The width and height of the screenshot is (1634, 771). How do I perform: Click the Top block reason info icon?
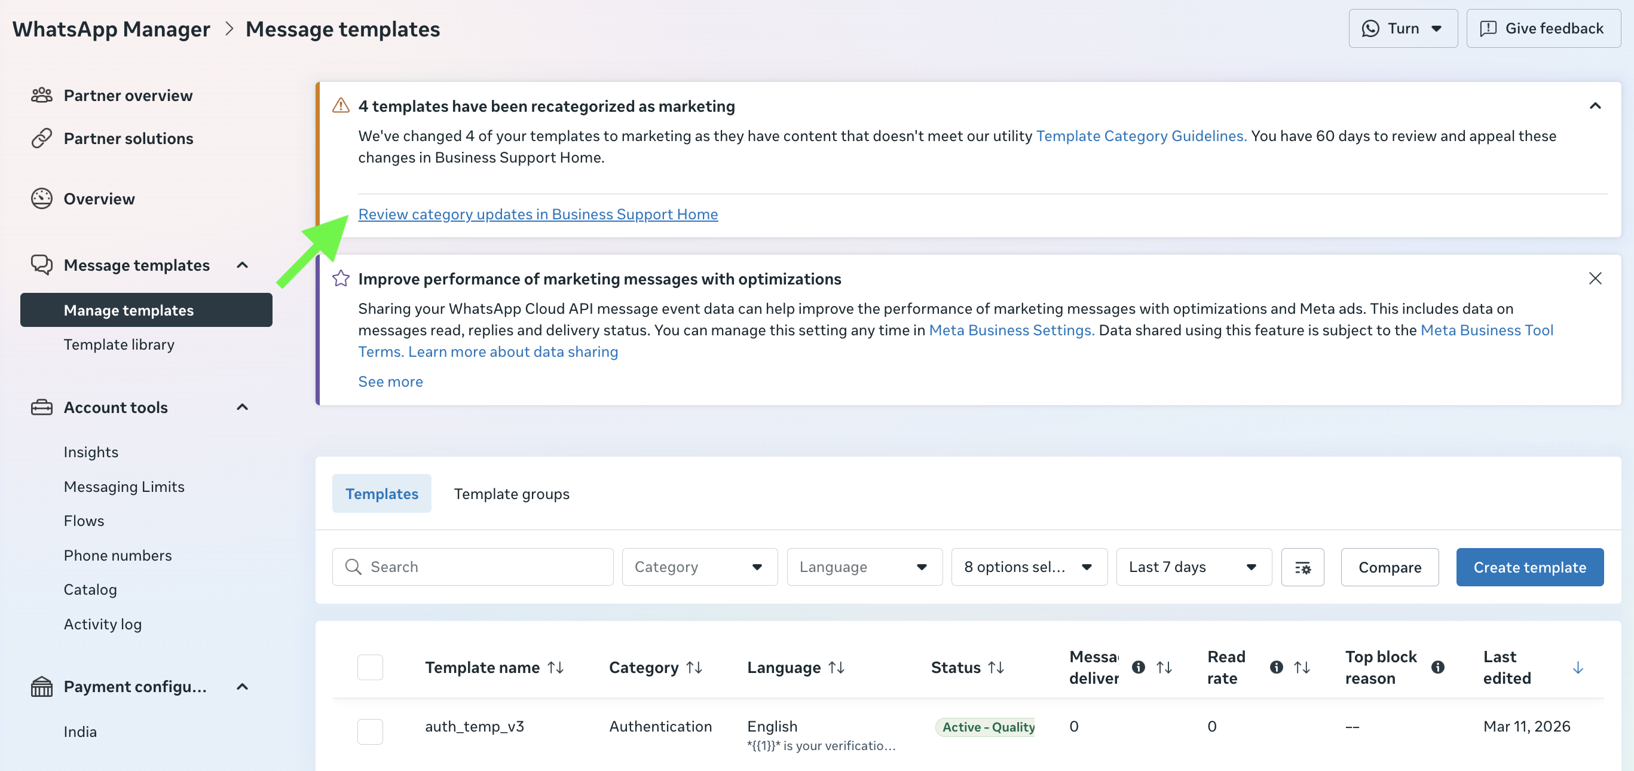(x=1437, y=667)
